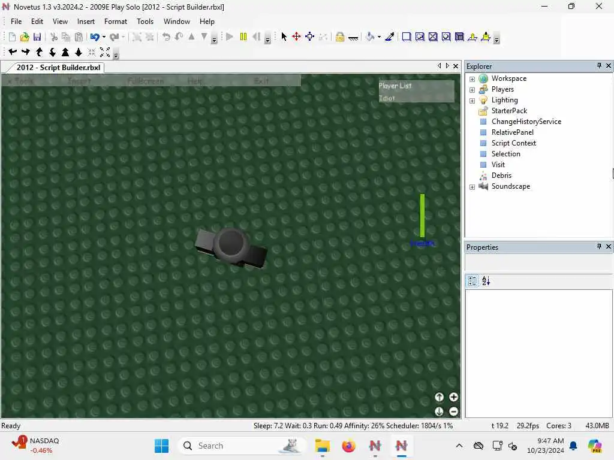This screenshot has height=460, width=614.
Task: Select the black arrow Select tool
Action: point(284,37)
